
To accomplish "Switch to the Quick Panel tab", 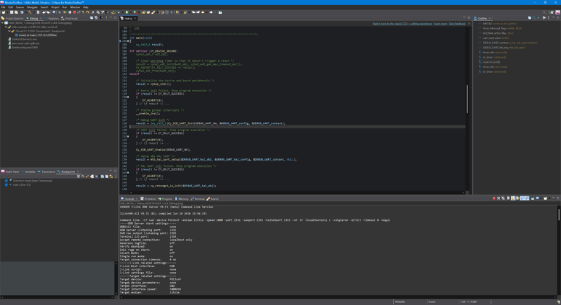I will [x=10, y=172].
